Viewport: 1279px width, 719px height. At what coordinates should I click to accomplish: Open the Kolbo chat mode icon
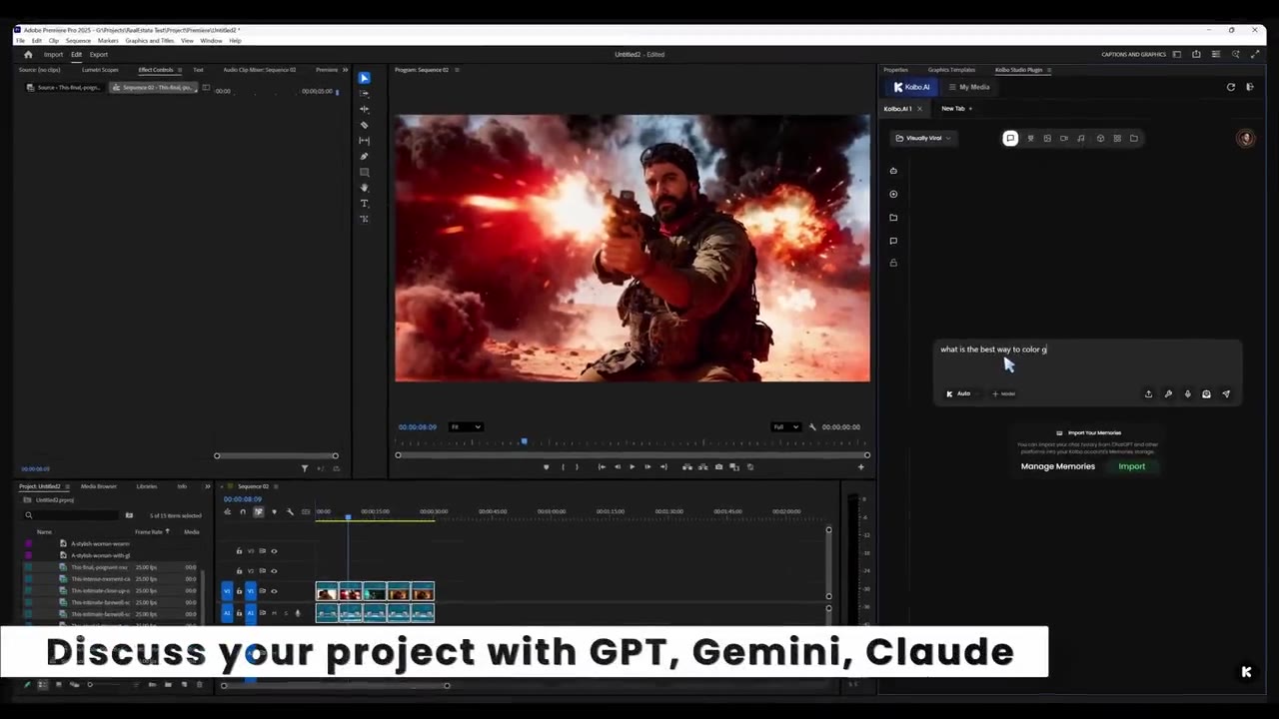[1010, 138]
